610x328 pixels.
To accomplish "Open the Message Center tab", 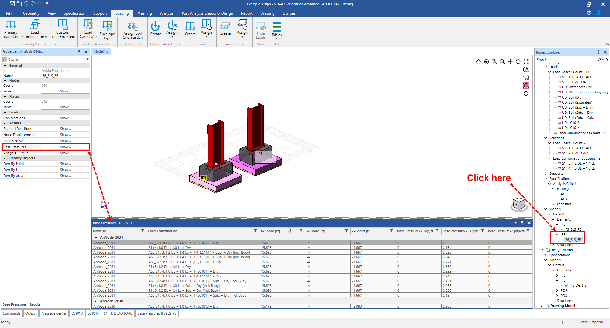I will pyautogui.click(x=54, y=313).
